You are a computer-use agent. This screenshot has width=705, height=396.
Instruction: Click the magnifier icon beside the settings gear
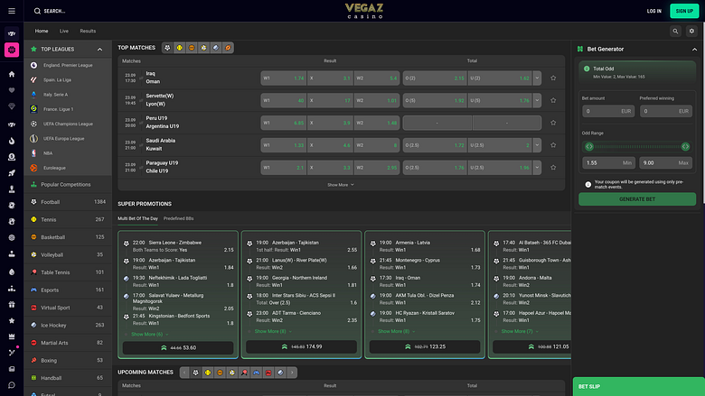(675, 31)
